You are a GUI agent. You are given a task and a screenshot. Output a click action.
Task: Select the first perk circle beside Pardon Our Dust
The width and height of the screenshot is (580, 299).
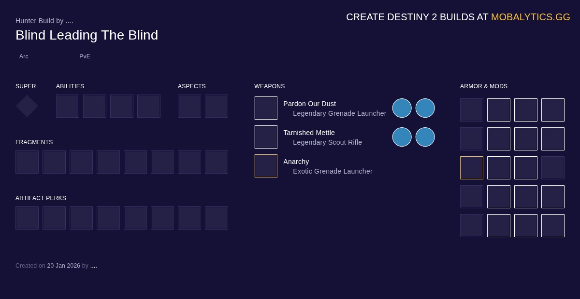[x=402, y=108]
